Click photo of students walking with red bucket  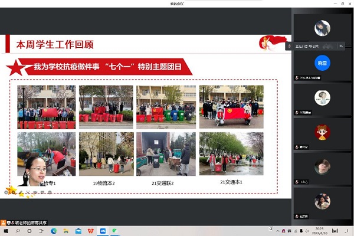pos(106,154)
